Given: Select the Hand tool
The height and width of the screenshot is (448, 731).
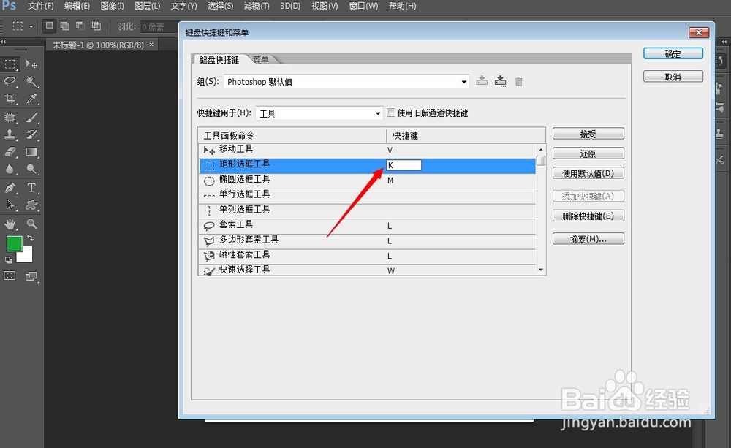Looking at the screenshot, I should click(x=10, y=225).
